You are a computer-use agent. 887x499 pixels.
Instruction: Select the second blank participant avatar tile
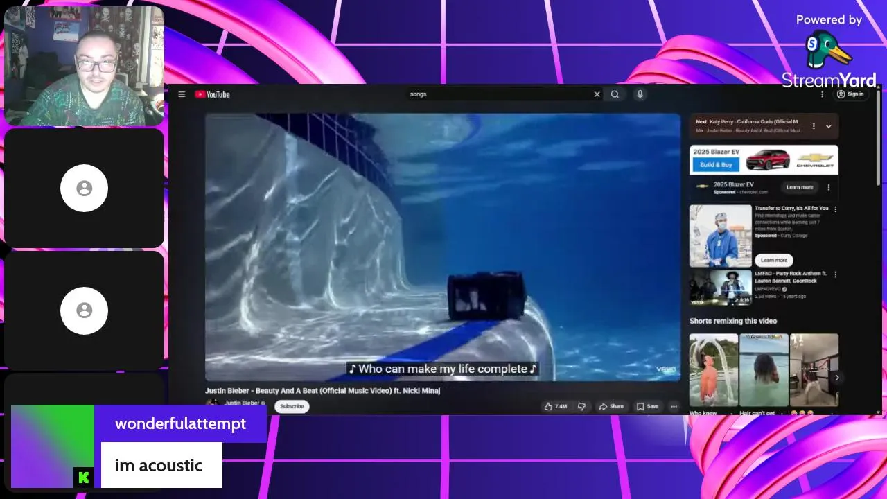84,310
